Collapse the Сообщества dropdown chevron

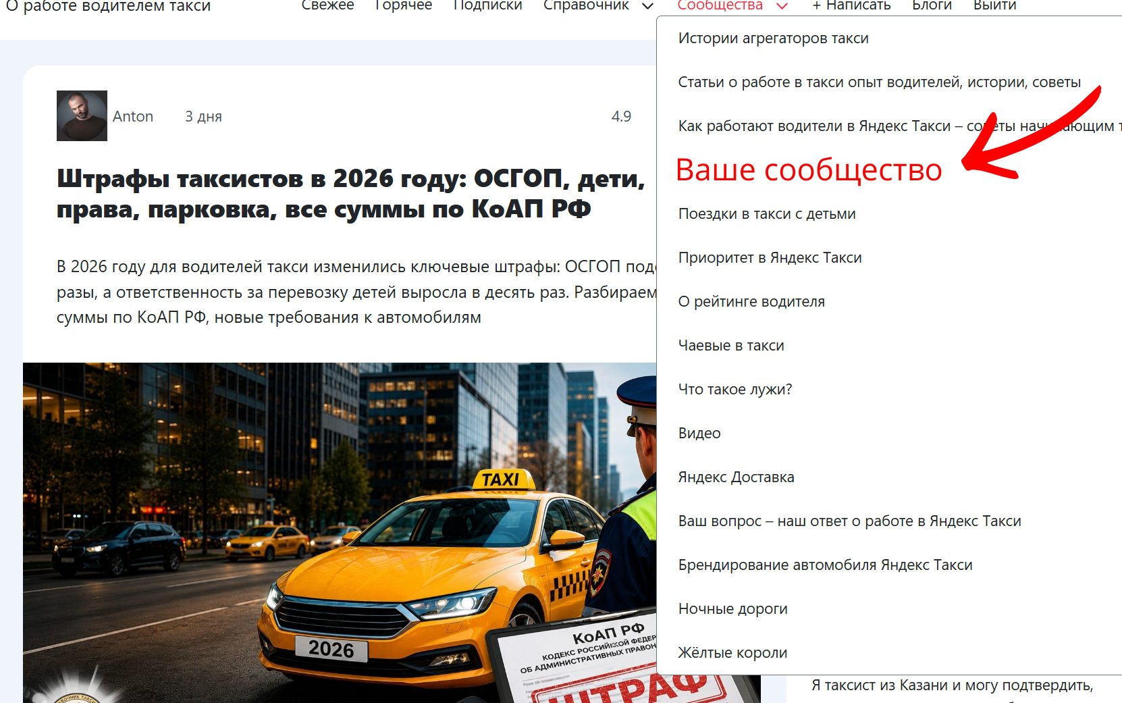pos(782,6)
